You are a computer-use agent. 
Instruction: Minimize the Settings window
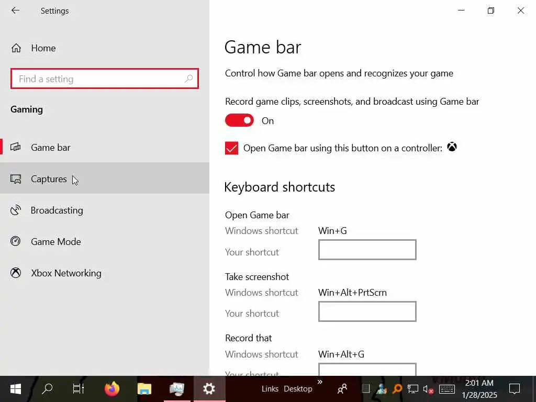pos(461,10)
